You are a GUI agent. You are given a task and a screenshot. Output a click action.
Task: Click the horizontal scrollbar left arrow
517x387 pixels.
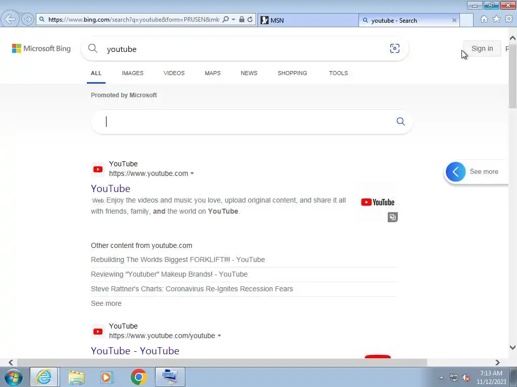click(11, 362)
